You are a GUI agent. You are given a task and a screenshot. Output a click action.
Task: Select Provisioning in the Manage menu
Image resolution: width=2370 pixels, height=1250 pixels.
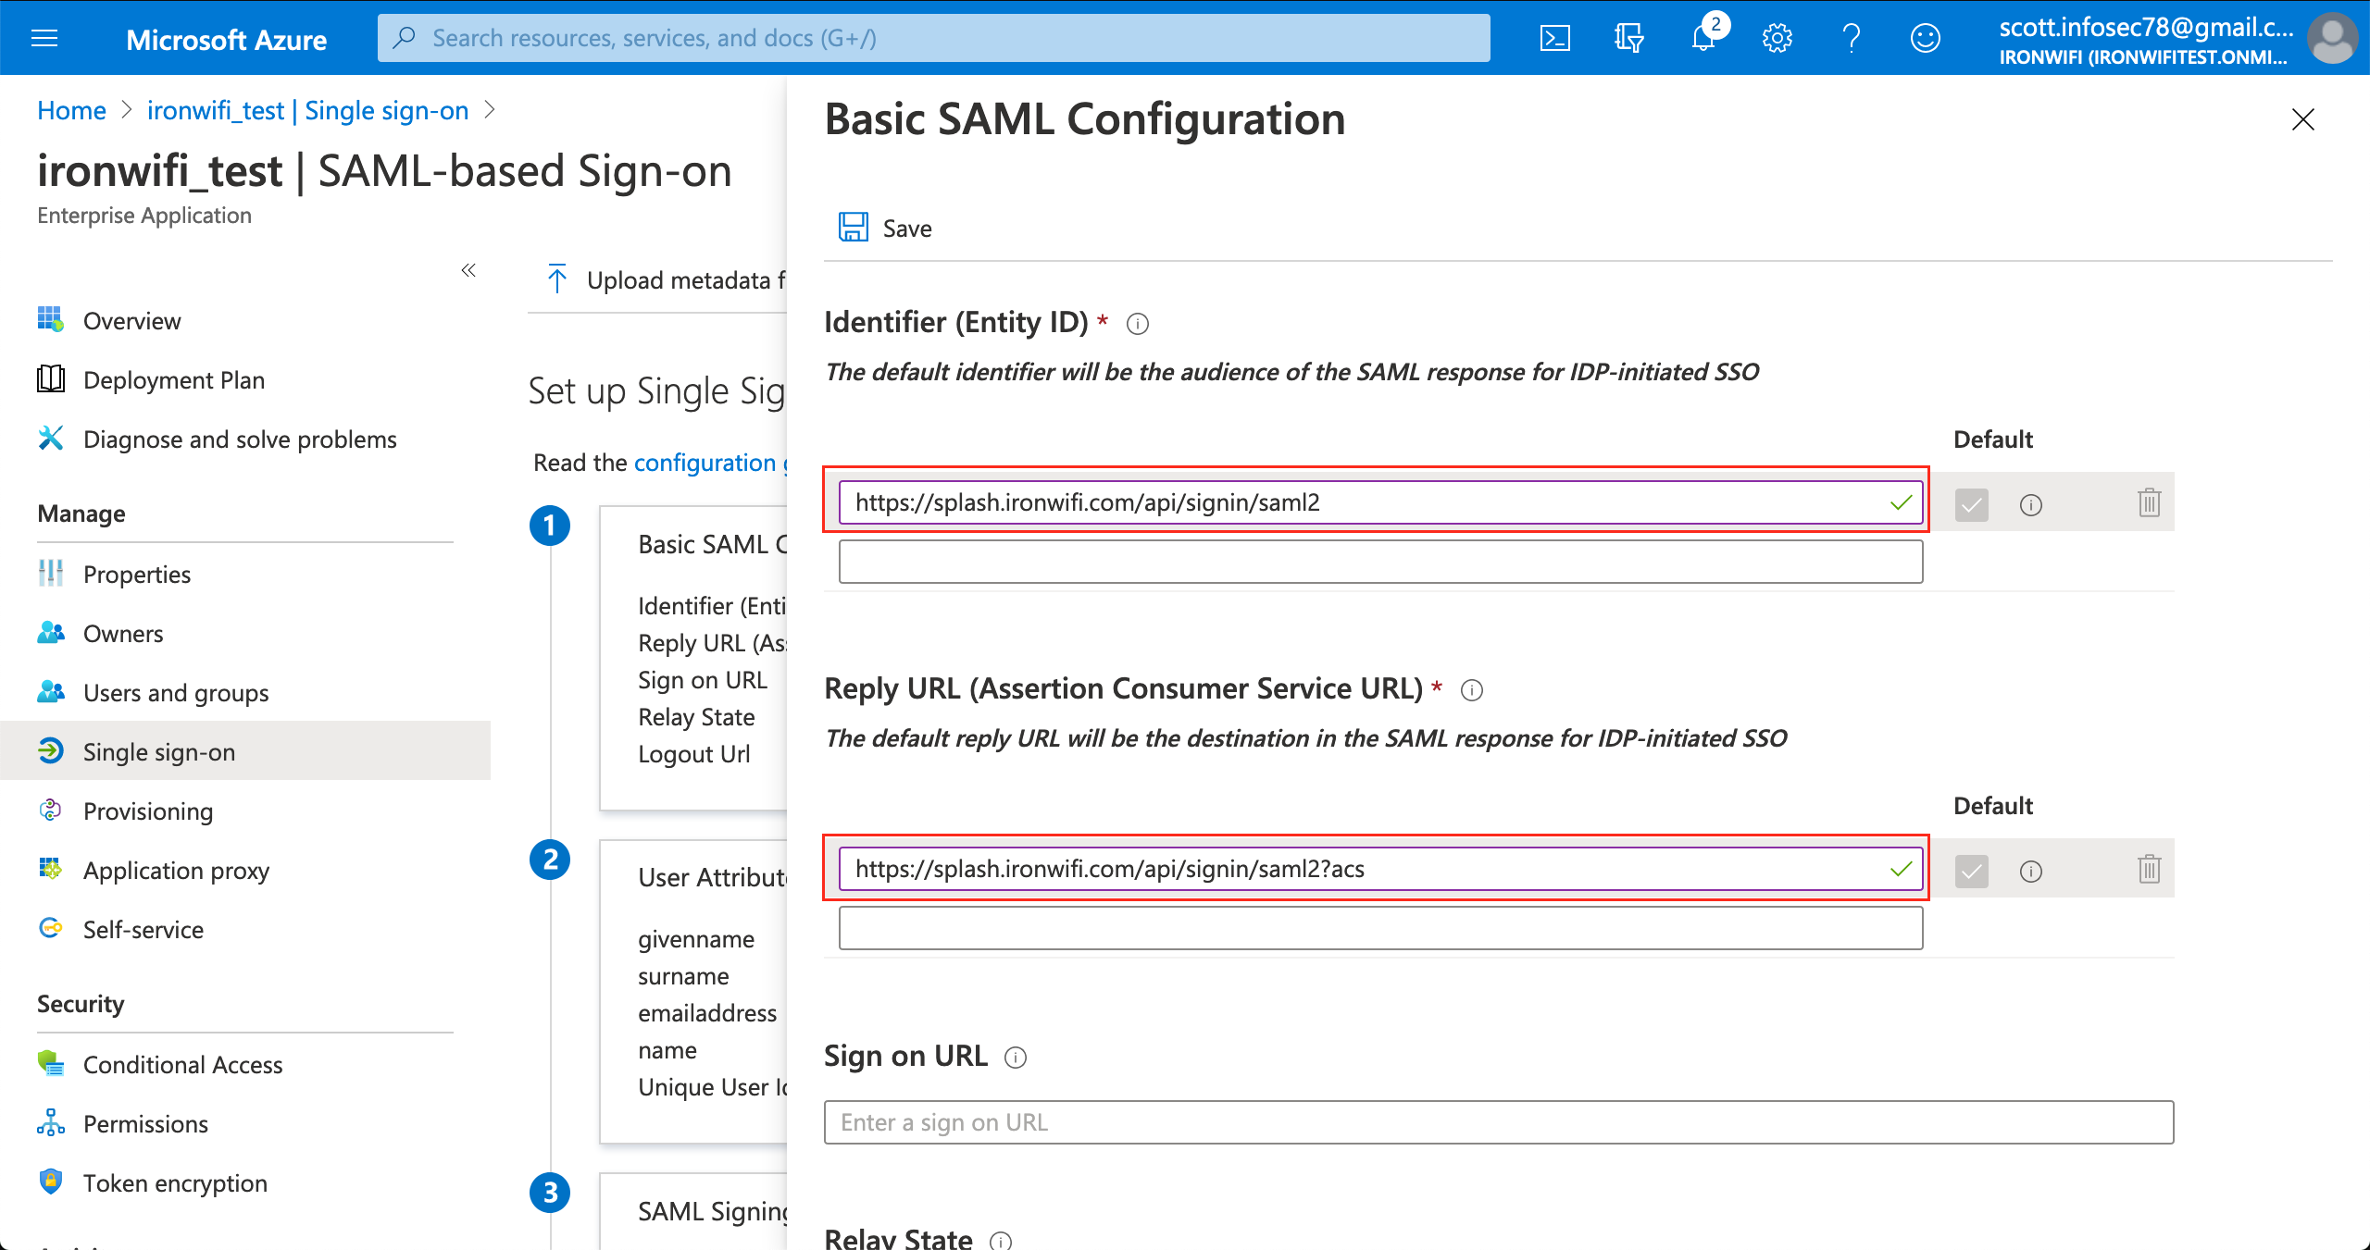[x=148, y=811]
